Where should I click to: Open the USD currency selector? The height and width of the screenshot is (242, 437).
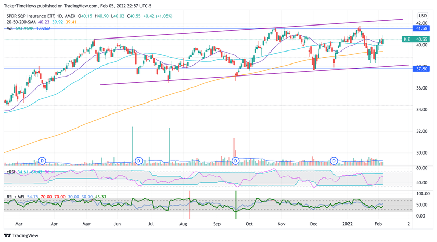[423, 16]
